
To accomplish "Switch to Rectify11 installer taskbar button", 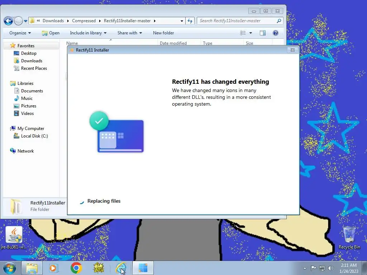I will point(143,268).
